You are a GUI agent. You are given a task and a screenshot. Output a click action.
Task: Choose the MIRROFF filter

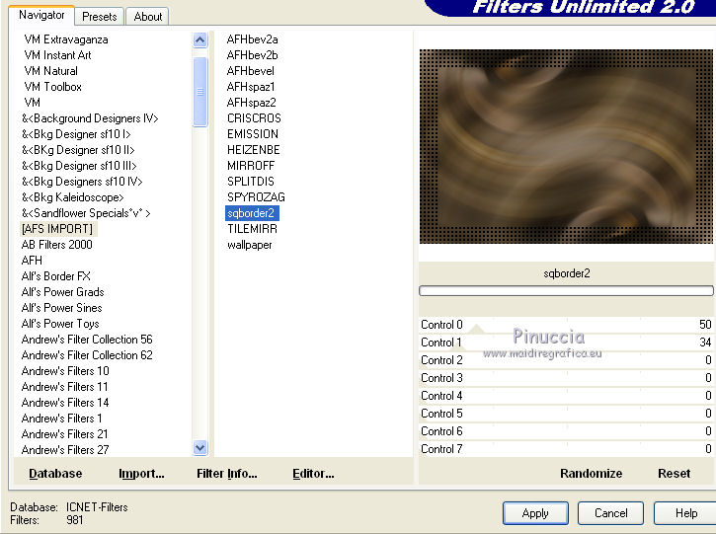pyautogui.click(x=251, y=166)
